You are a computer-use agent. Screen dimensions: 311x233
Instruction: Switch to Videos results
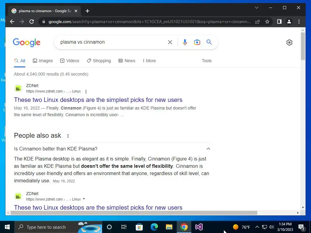70,61
